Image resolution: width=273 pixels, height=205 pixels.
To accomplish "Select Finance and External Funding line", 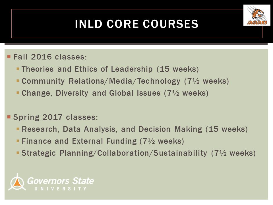I will [x=103, y=141].
